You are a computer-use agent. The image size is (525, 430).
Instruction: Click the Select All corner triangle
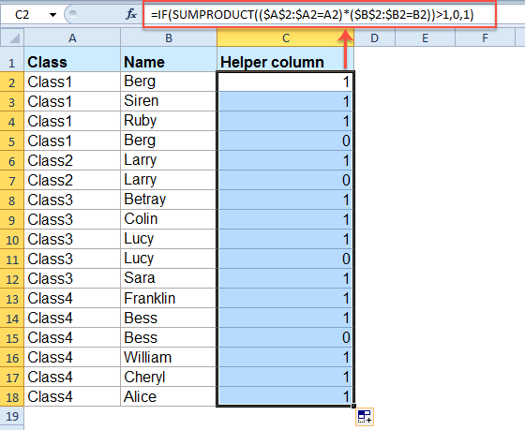tap(12, 37)
